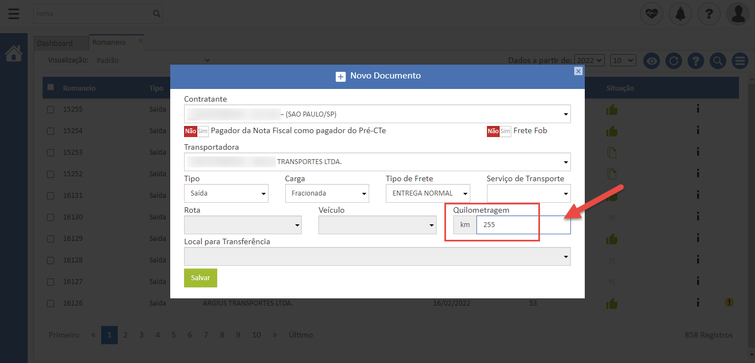755x363 pixels.
Task: Click the user profile avatar icon
Action: tap(738, 14)
